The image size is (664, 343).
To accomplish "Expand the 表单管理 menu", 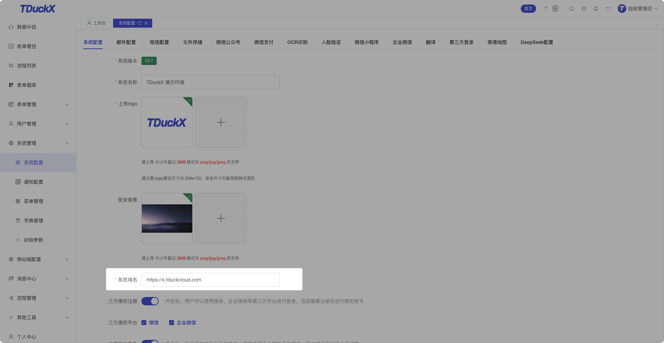I will point(38,104).
